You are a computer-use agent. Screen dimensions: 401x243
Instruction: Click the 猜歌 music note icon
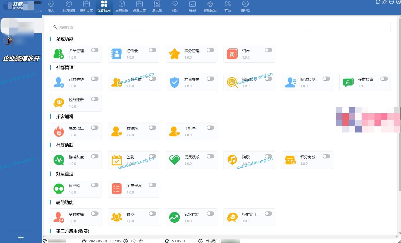pos(232,160)
